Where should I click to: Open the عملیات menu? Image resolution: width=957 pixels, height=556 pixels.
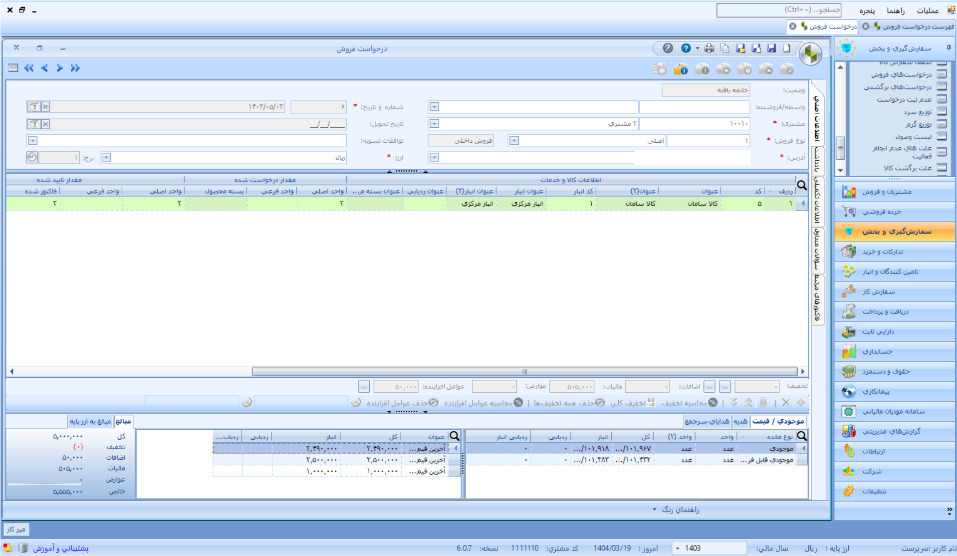click(x=928, y=10)
